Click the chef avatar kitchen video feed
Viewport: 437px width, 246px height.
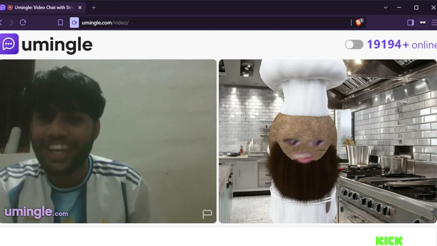pyautogui.click(x=328, y=141)
